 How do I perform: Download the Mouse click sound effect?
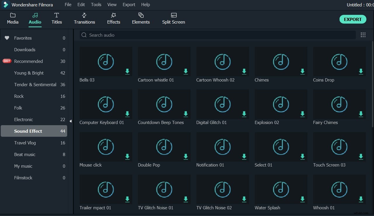point(127,157)
